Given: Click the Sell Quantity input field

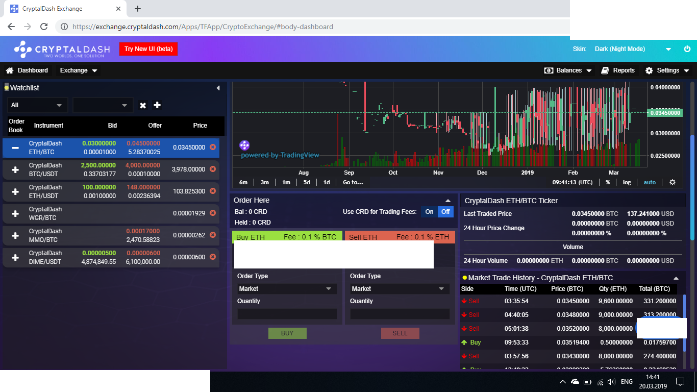Looking at the screenshot, I should point(400,314).
